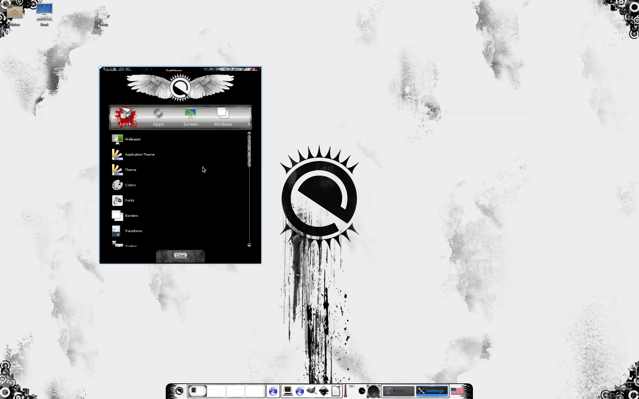Launch the globe web browser left of terminal
Image resolution: width=639 pixels, height=399 pixels.
pos(273,391)
